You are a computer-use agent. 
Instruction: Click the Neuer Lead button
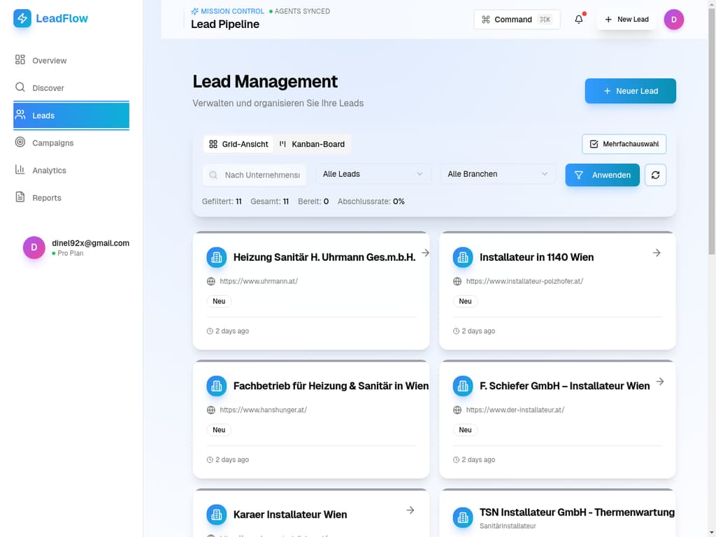point(630,91)
